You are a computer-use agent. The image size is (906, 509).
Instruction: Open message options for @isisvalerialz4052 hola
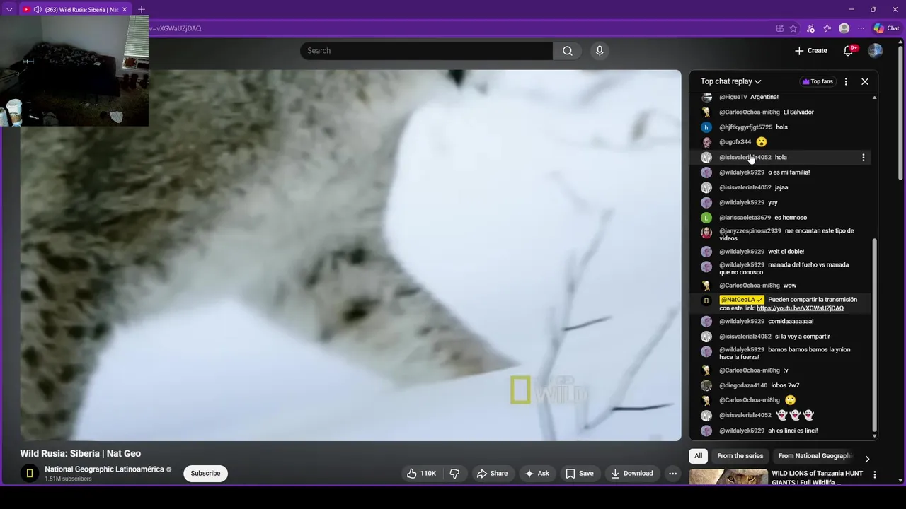[x=863, y=158]
